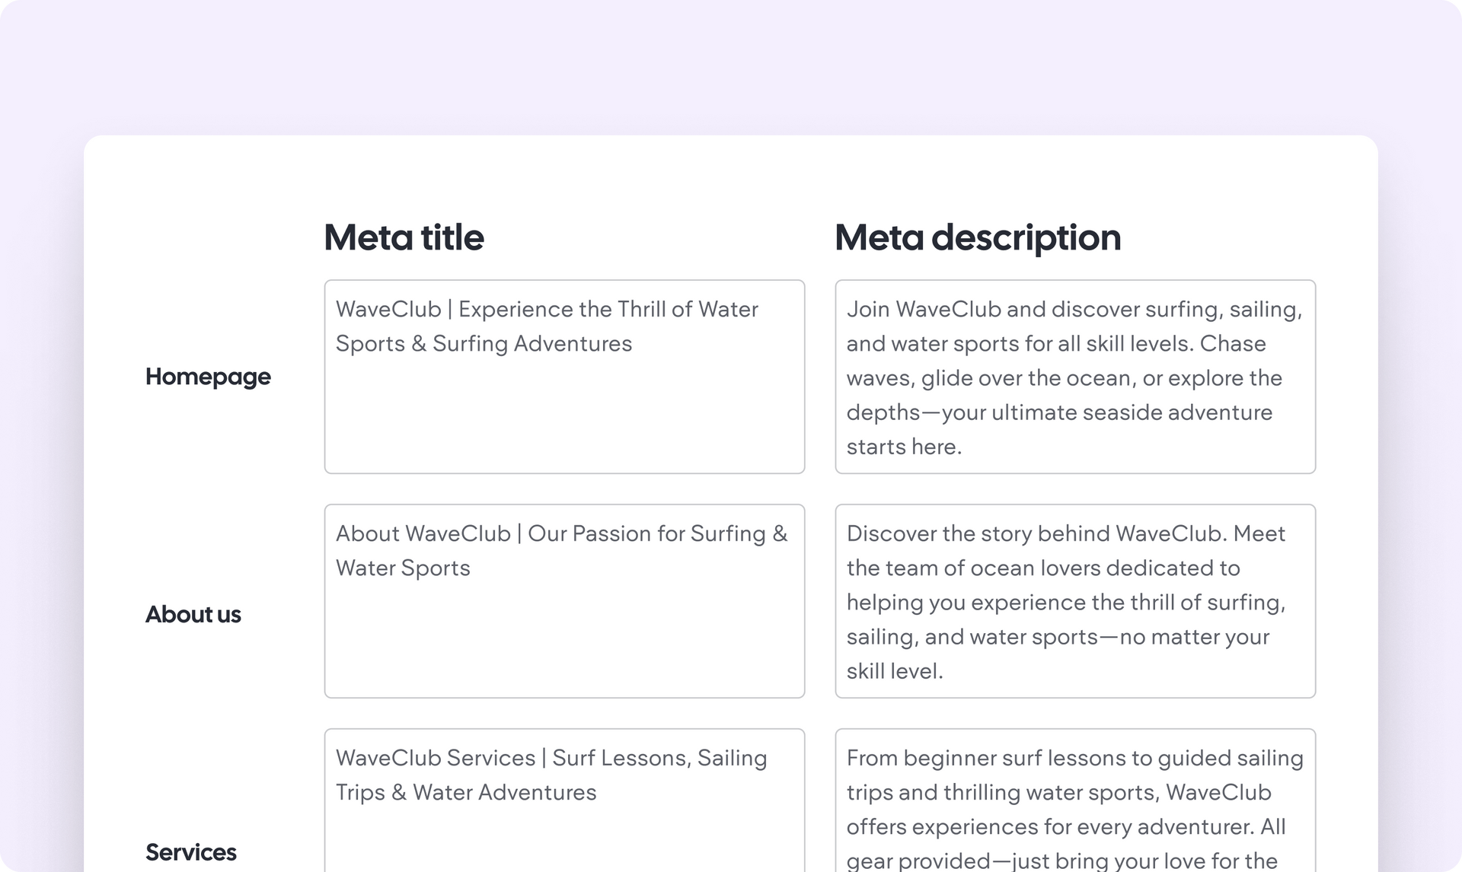Click 'Discover the story' in About us description
This screenshot has height=872, width=1462.
(939, 533)
